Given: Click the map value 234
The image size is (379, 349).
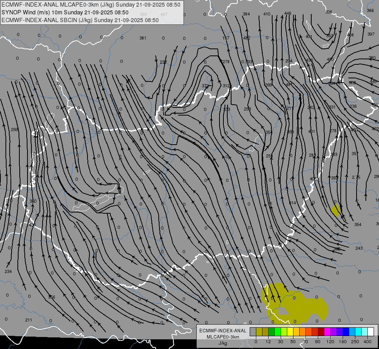Looking at the screenshot, I should (x=8, y=271).
